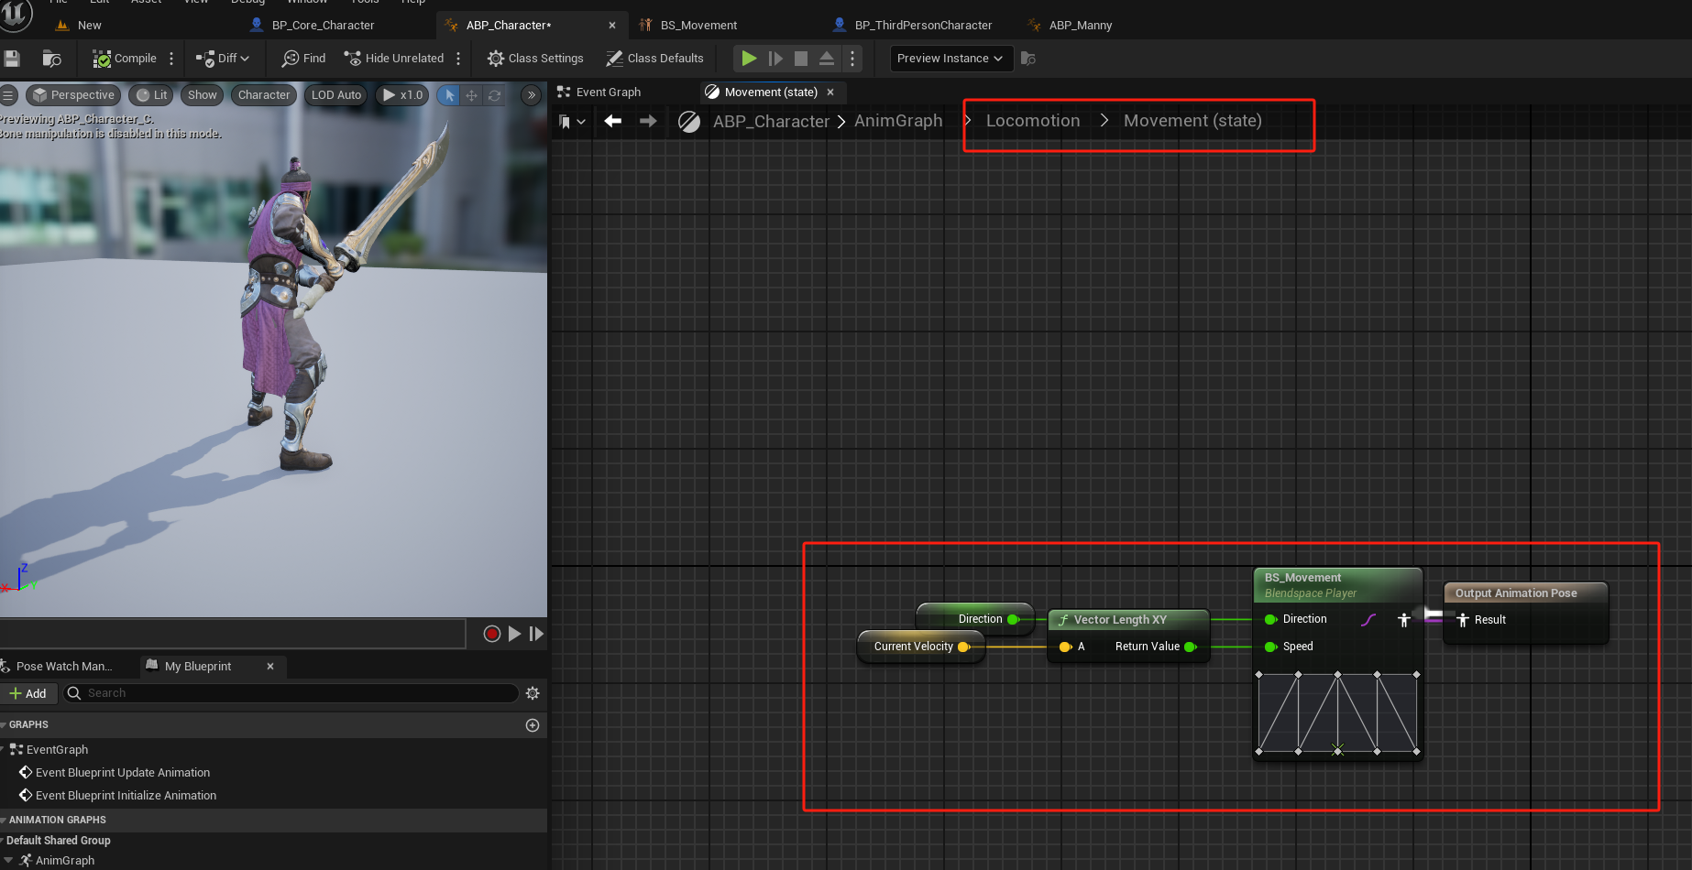Activate the translate gizmo tool
Image resolution: width=1692 pixels, height=870 pixels.
(x=471, y=95)
